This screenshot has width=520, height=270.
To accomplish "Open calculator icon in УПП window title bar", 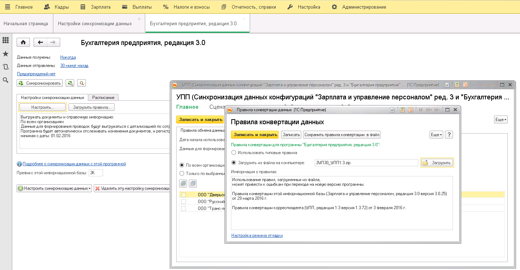I will tap(457, 85).
